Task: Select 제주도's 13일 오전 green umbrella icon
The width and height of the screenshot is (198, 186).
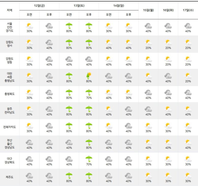Action: click(x=69, y=176)
